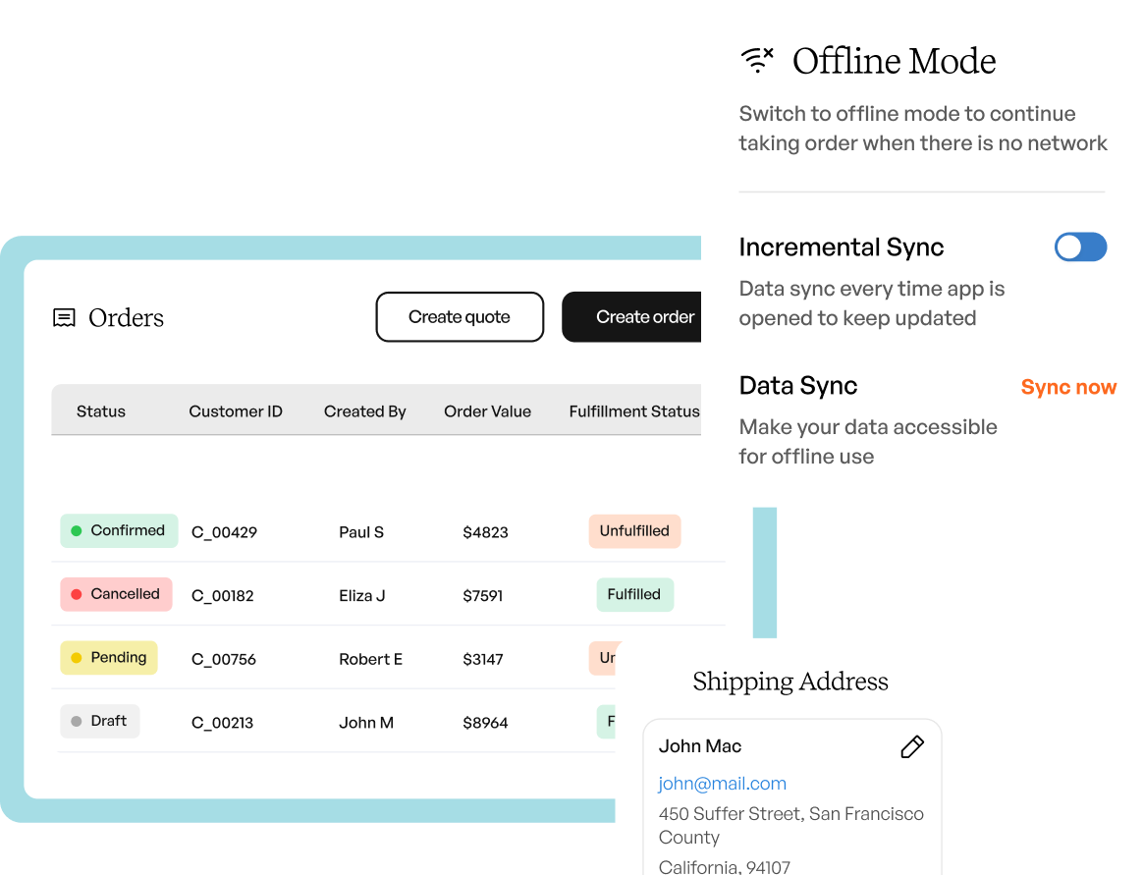Viewport: 1143px width, 875px height.
Task: Click the Created By column header
Action: point(364,410)
